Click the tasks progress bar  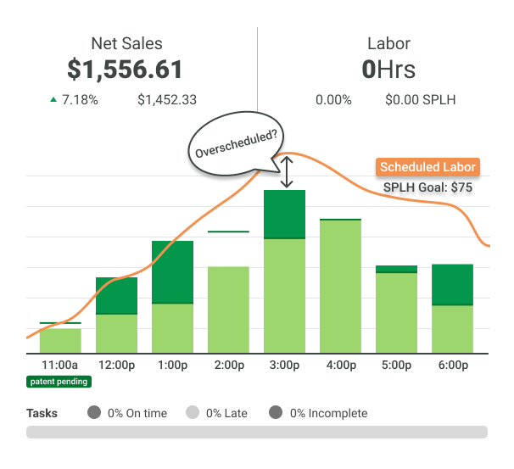click(256, 433)
